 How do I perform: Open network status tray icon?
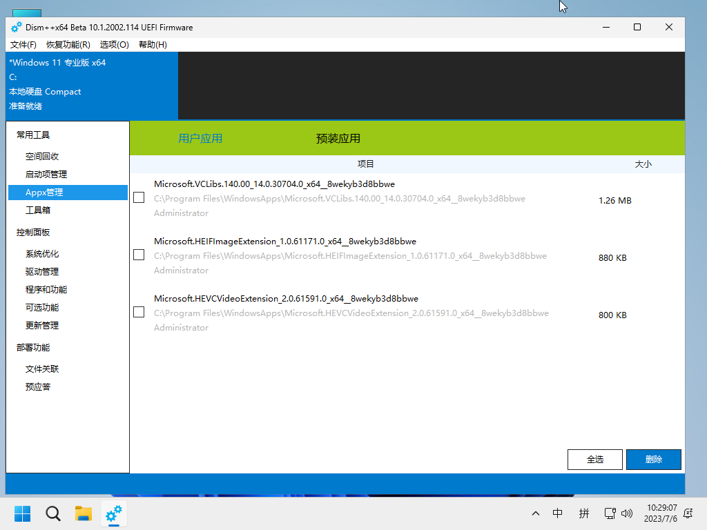point(610,513)
